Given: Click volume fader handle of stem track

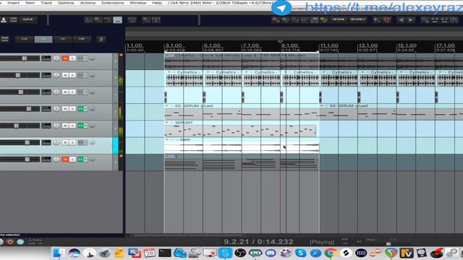Looking at the screenshot, I should pyautogui.click(x=27, y=142).
